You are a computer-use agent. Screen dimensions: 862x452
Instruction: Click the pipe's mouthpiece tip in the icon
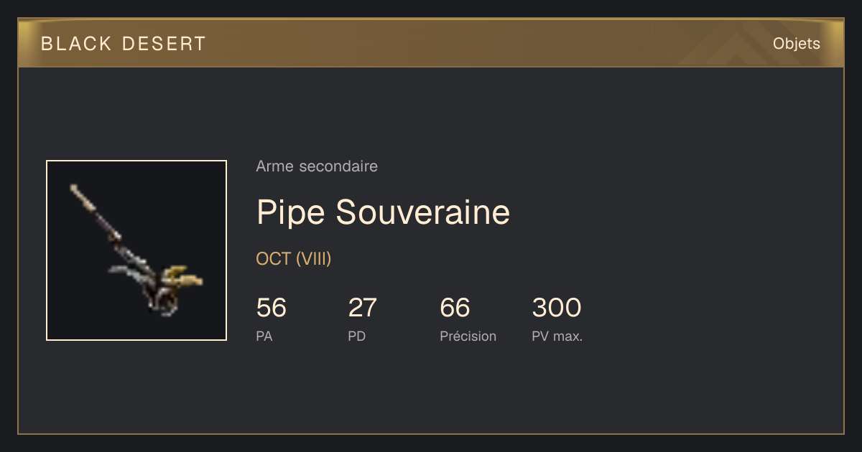pos(75,189)
